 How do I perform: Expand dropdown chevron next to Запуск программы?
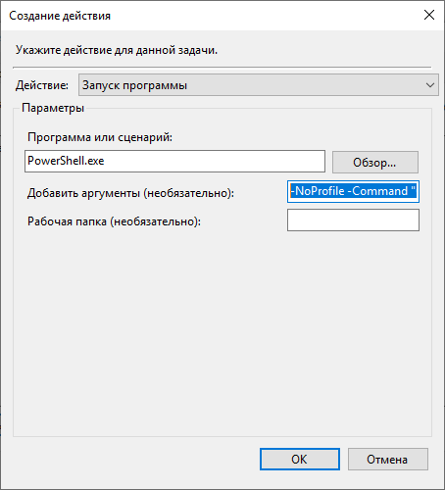[430, 85]
